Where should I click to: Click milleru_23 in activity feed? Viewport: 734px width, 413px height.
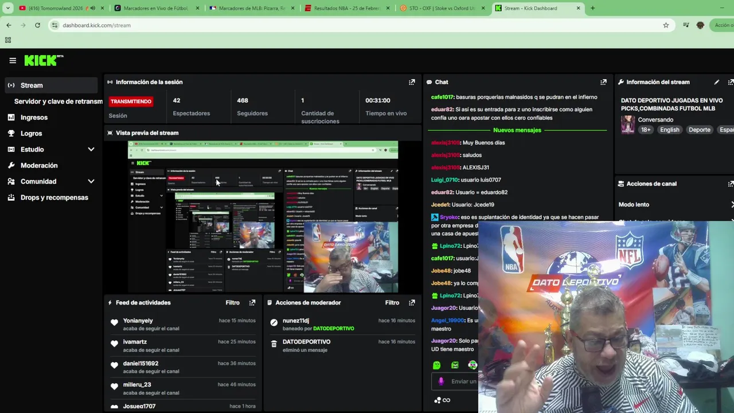137,385
